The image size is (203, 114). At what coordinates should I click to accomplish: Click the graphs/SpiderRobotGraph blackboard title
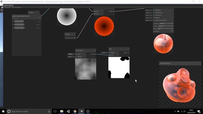pyautogui.click(x=21, y=16)
